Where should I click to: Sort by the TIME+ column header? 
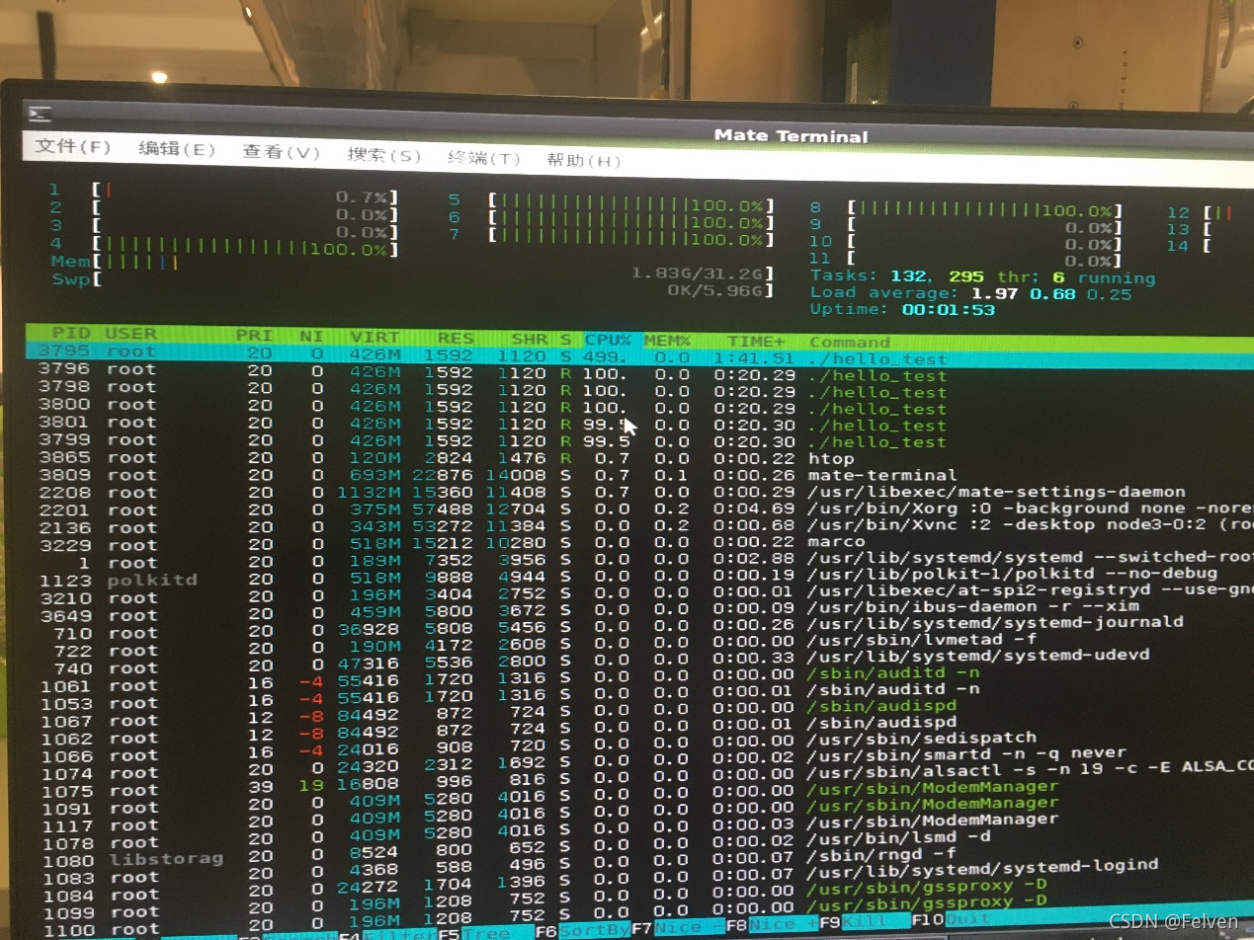tap(754, 342)
